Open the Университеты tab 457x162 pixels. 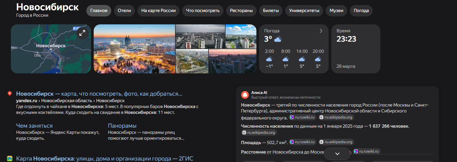(x=304, y=11)
